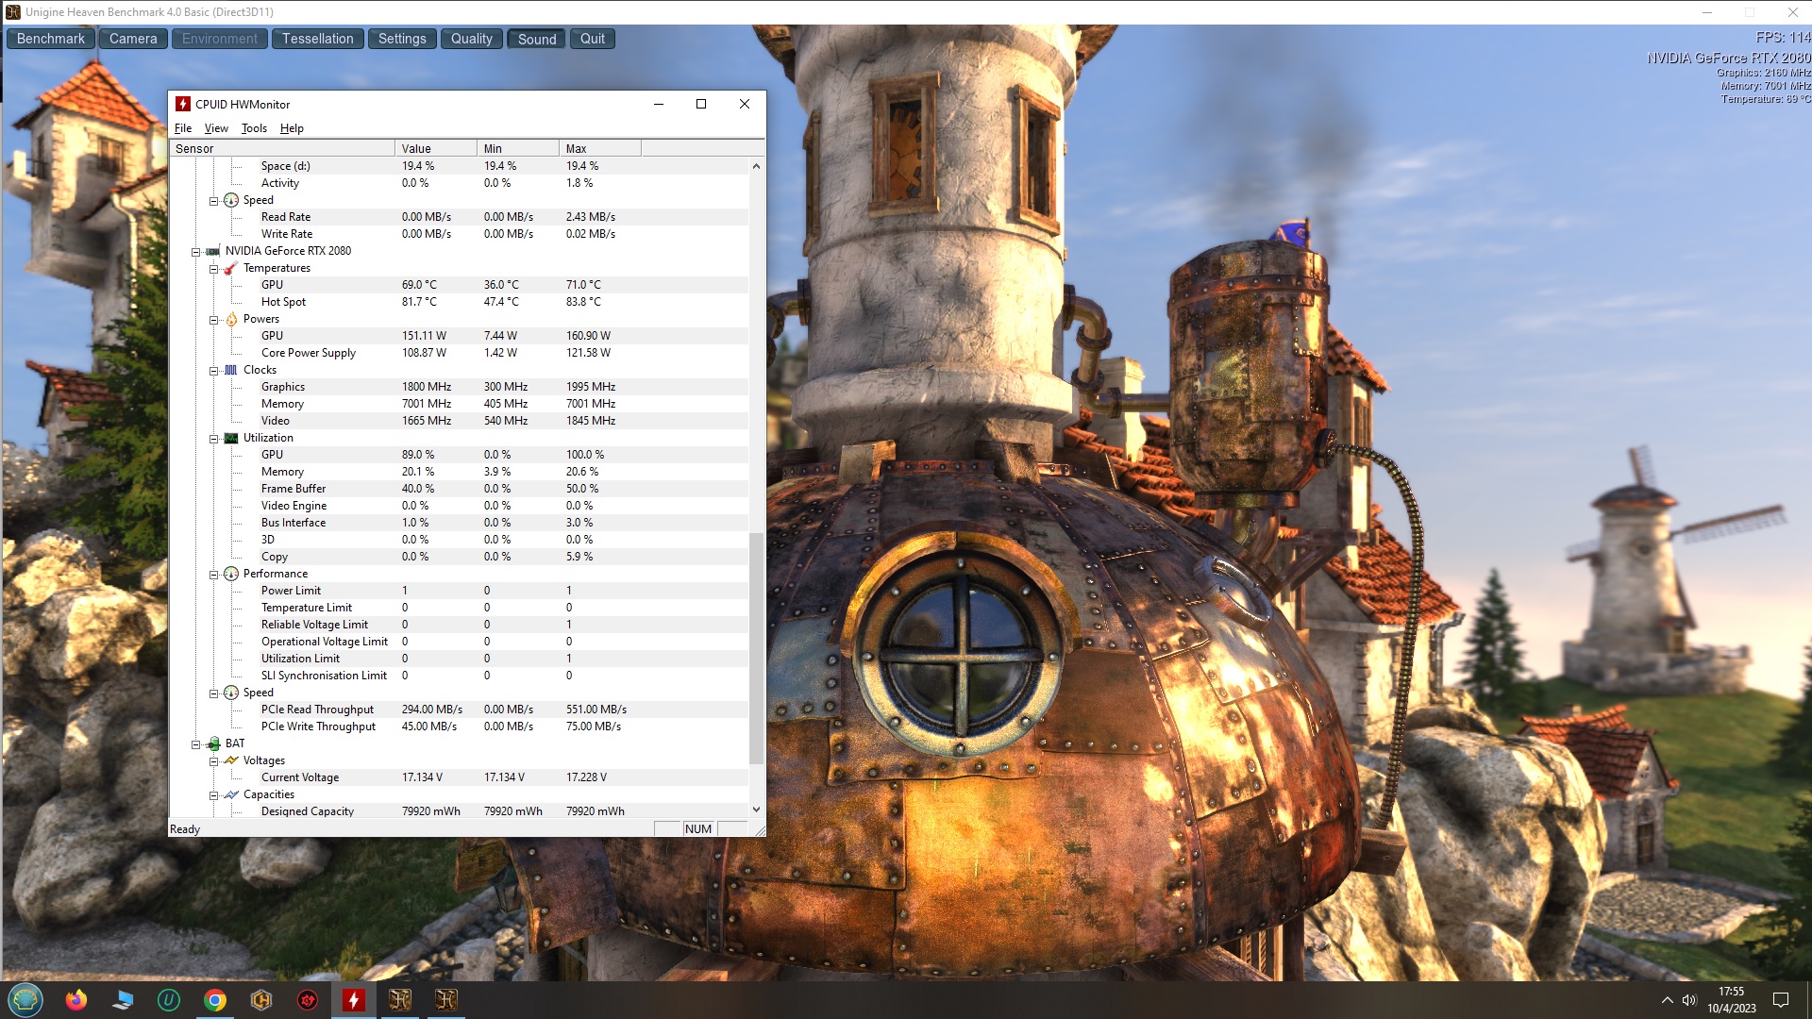Viewport: 1812px width, 1019px height.
Task: Launch Firefox from the taskbar
Action: (76, 999)
